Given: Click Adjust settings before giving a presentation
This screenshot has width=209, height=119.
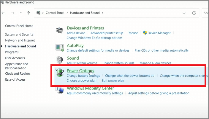Looking at the screenshot, I should (159, 93).
